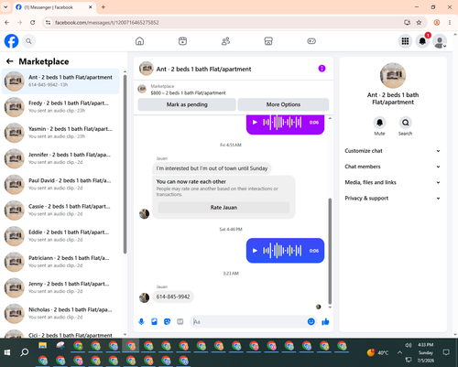458x367 pixels.
Task: Expand Media, files and links section
Action: [x=393, y=182]
